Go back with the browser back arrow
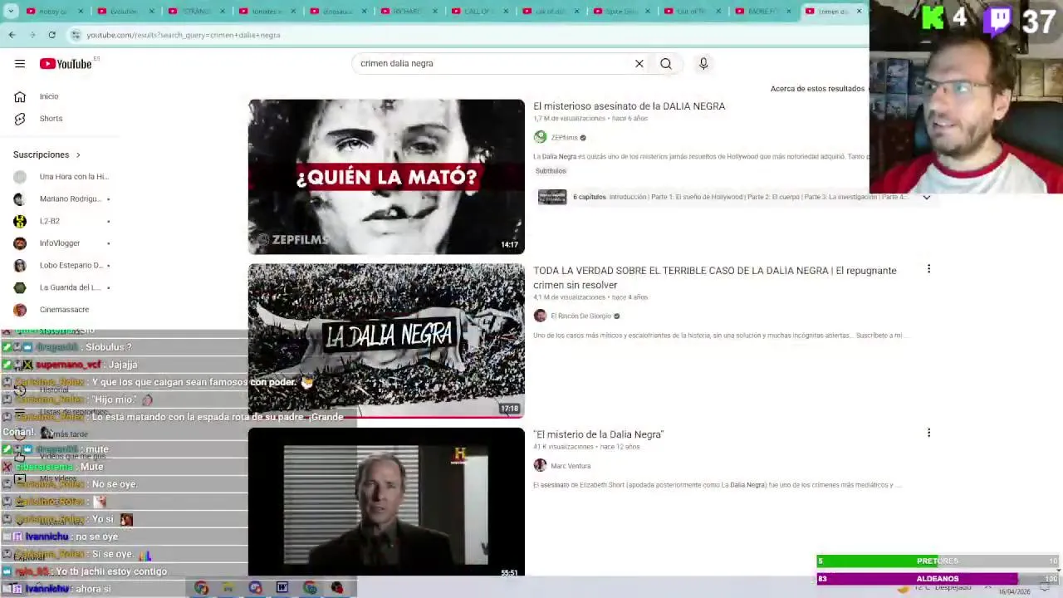This screenshot has height=598, width=1063. (x=12, y=35)
